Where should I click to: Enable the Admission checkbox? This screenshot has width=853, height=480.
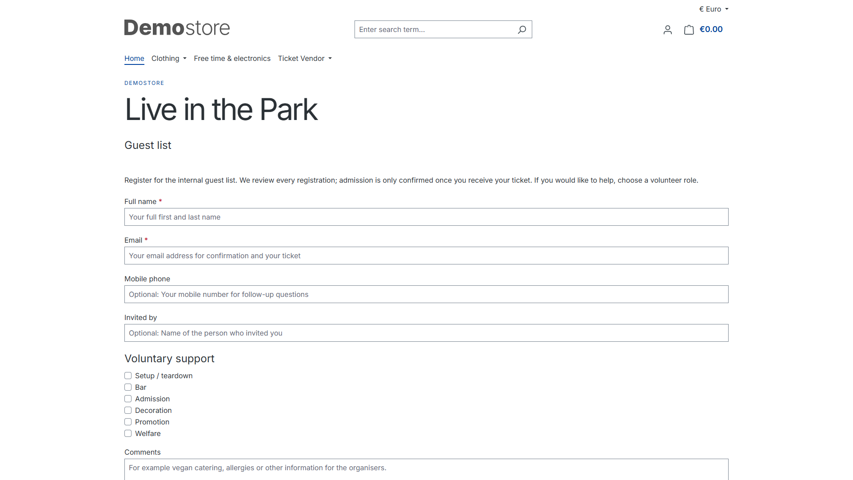coord(128,399)
